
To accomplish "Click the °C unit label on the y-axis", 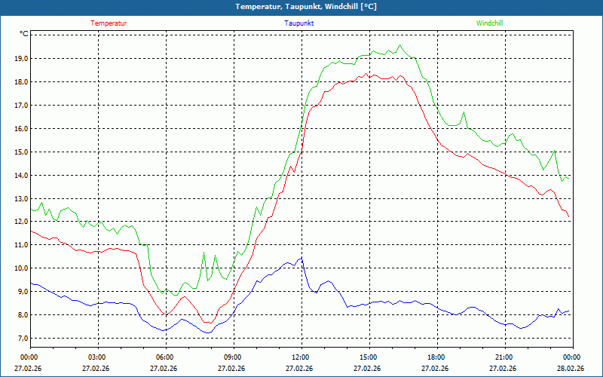I will click(23, 34).
